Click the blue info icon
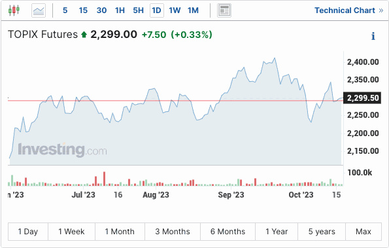This screenshot has width=389, height=248. tap(373, 36)
